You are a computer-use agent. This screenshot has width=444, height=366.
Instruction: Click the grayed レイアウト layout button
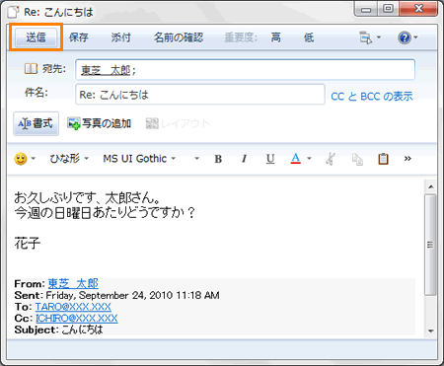click(x=178, y=123)
